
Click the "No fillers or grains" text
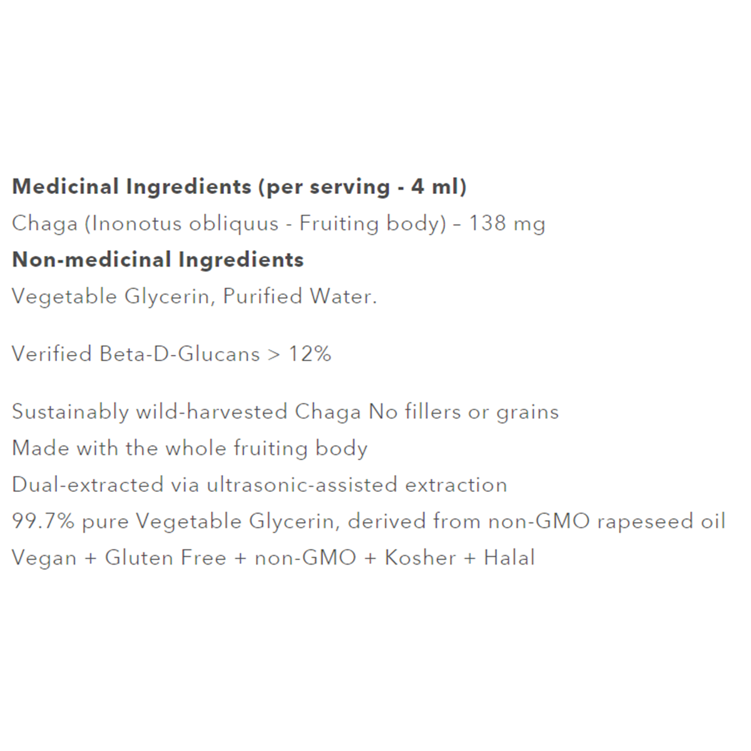(464, 412)
